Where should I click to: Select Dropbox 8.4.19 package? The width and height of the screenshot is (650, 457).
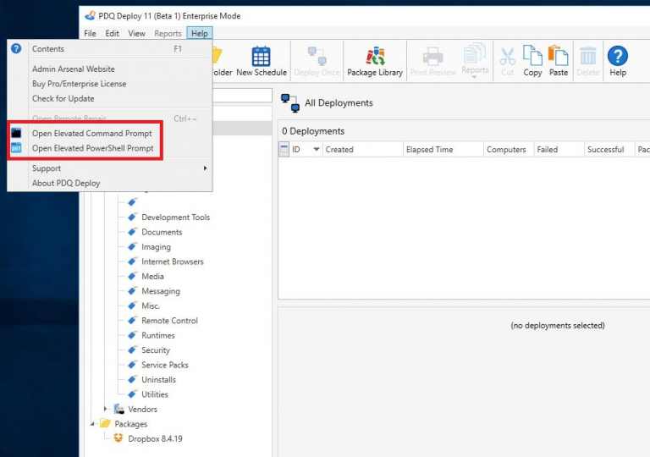[155, 438]
